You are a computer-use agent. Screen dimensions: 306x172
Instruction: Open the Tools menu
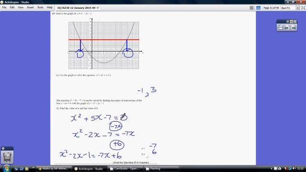[40, 8]
